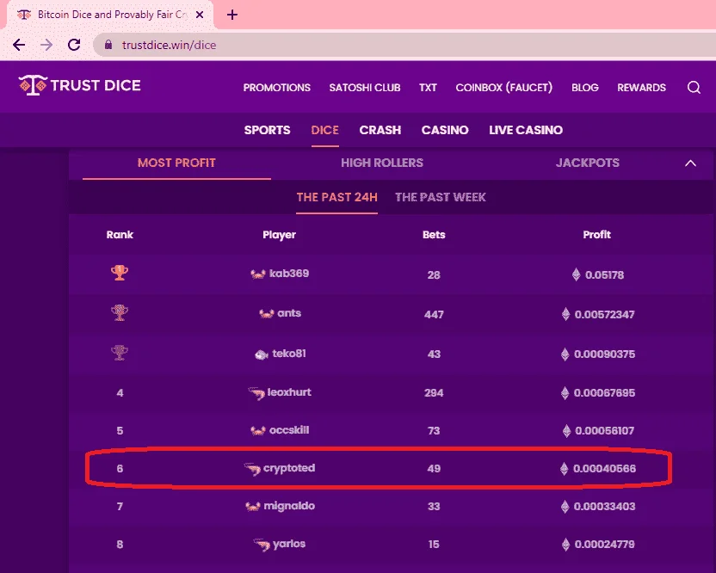Click the Player column header
Screen dimensions: 716x573
click(279, 235)
